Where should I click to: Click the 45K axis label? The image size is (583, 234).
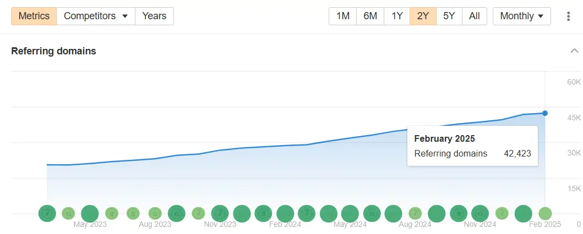point(574,118)
